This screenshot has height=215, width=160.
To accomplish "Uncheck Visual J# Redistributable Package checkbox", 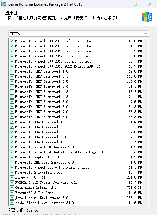I will click(12, 152).
